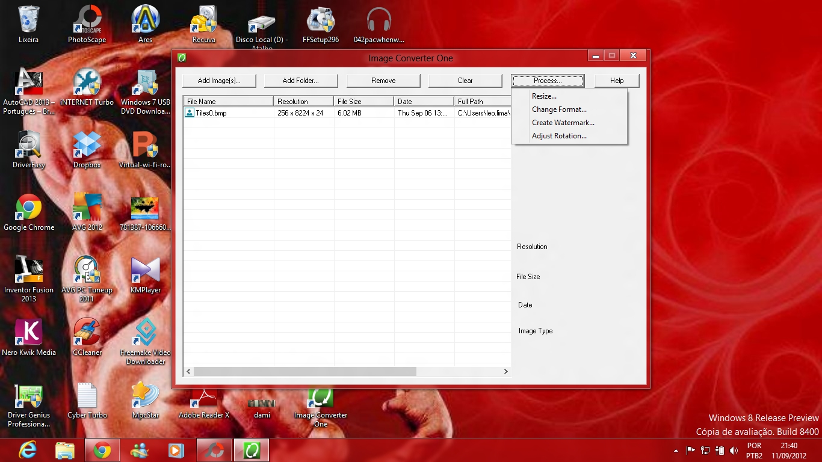The image size is (822, 462).
Task: Open Virtual-wi-fi-router desktop icon
Action: pos(146,150)
